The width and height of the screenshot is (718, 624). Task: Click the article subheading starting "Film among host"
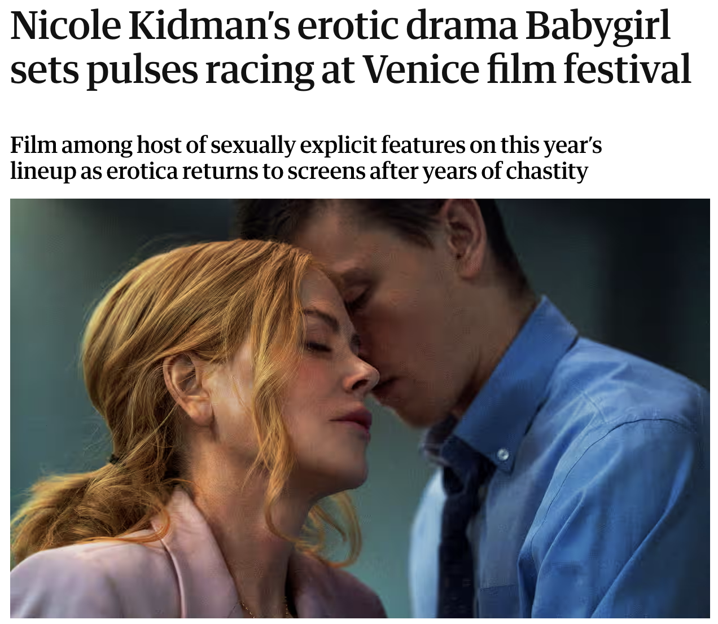tap(306, 157)
